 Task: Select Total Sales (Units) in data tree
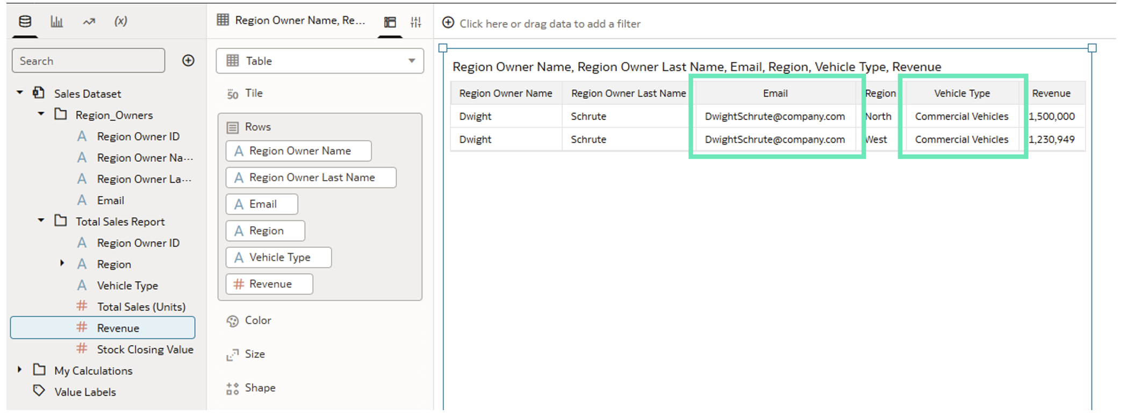[x=141, y=307]
